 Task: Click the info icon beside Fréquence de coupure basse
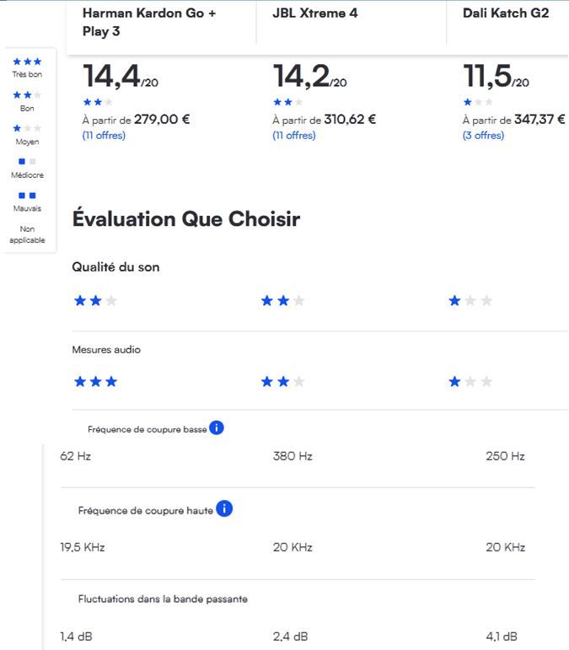click(217, 428)
